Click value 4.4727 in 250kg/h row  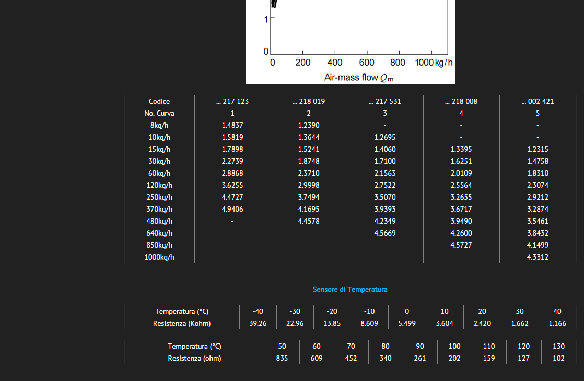tap(232, 197)
